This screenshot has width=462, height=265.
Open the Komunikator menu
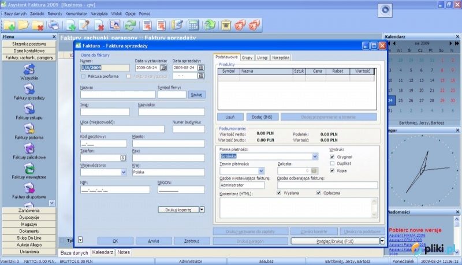click(x=76, y=13)
